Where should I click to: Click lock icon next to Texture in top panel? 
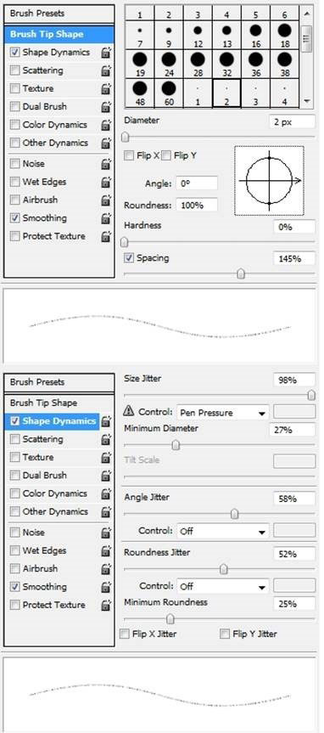click(106, 89)
